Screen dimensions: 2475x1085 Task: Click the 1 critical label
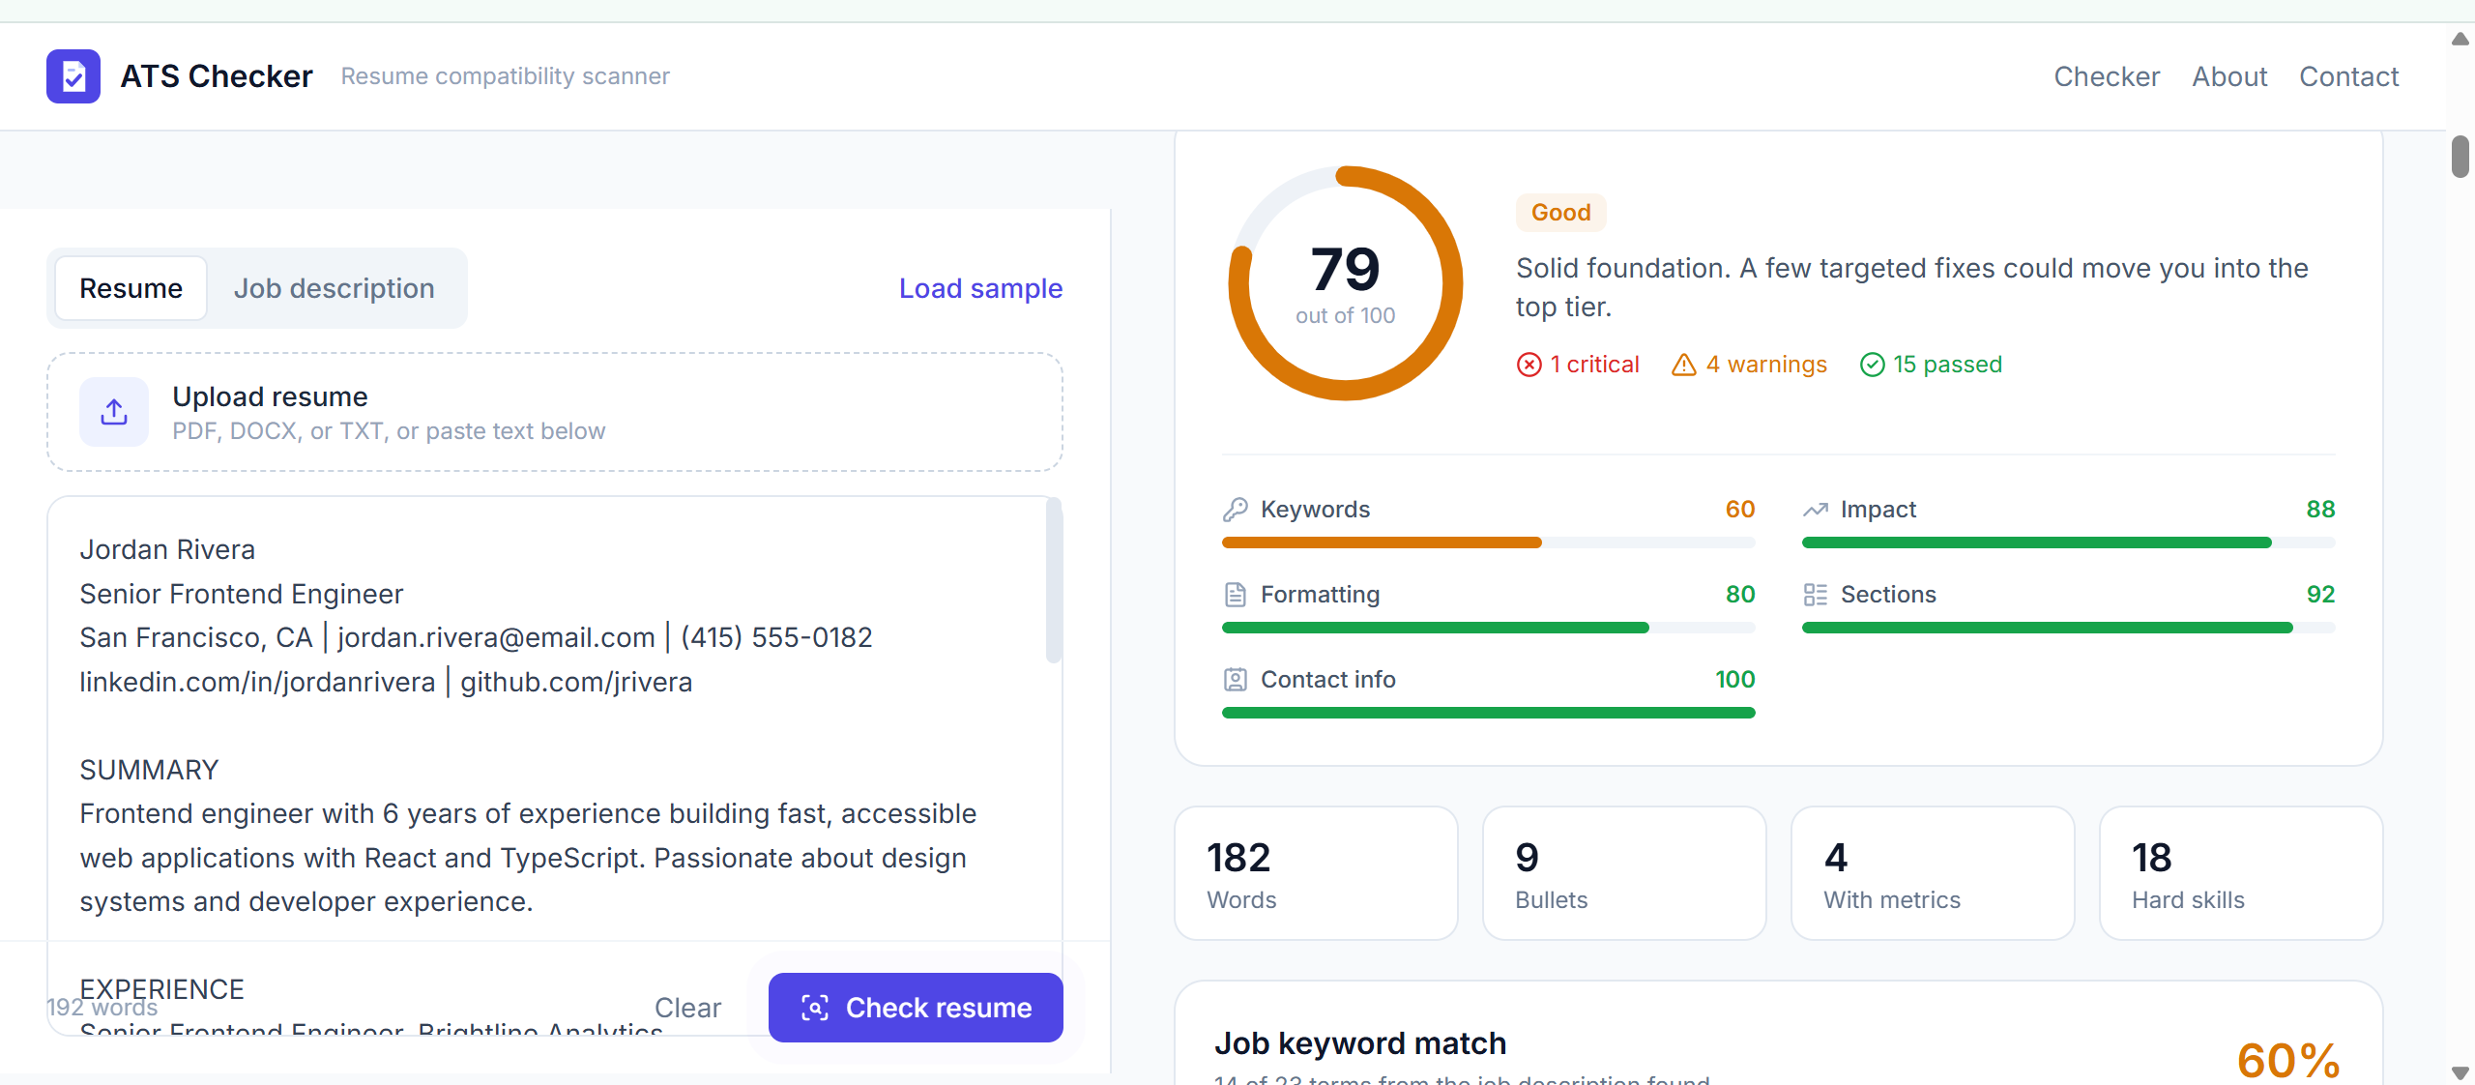pos(1594,365)
